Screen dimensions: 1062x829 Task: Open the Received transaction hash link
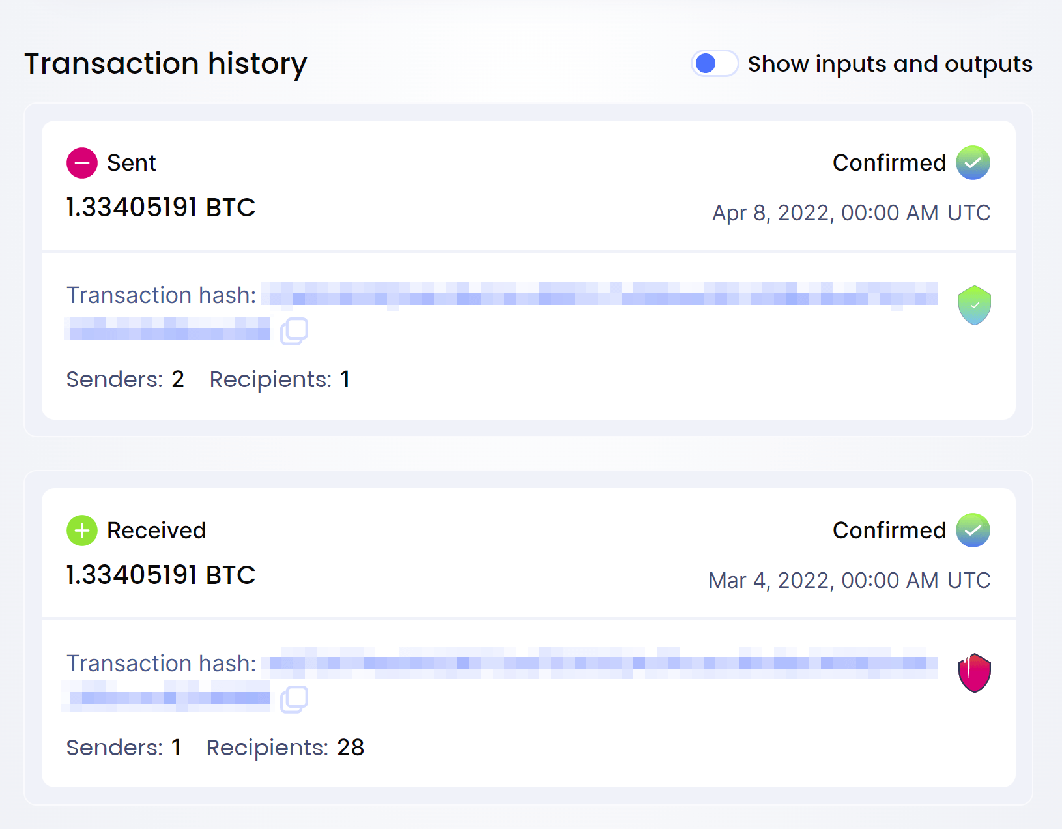coord(599,663)
